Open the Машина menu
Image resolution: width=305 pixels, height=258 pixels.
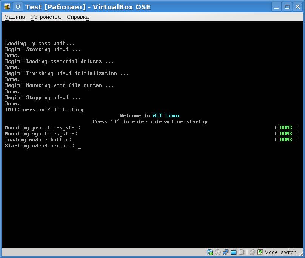tap(15, 17)
